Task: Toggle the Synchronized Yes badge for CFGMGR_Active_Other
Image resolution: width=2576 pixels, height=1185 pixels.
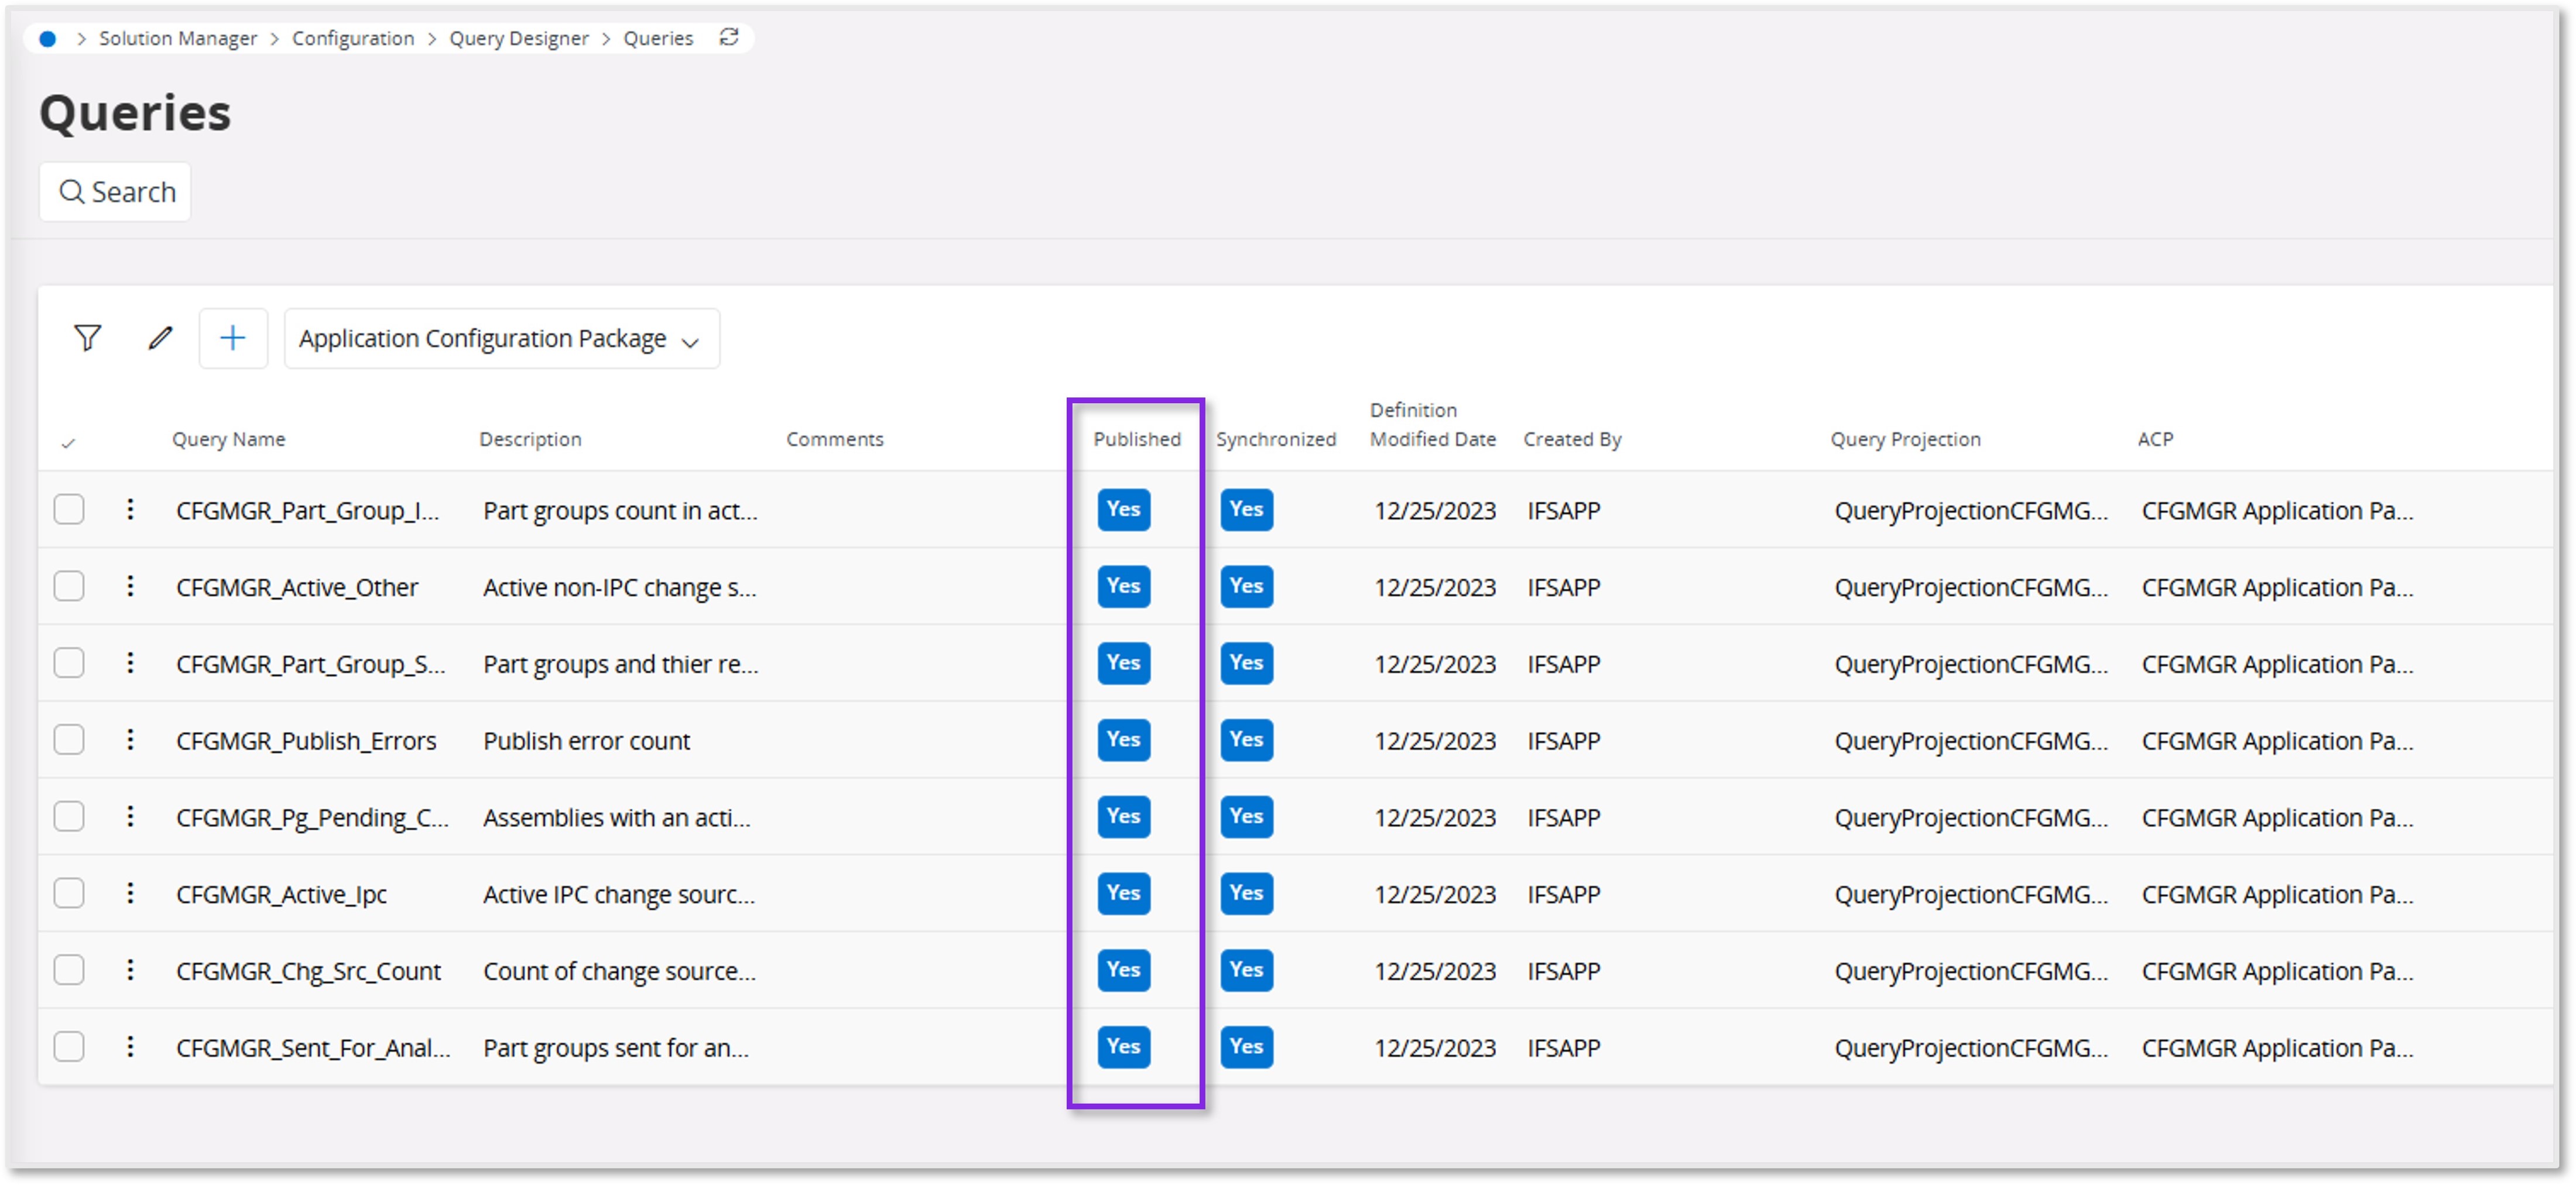Action: click(1246, 586)
